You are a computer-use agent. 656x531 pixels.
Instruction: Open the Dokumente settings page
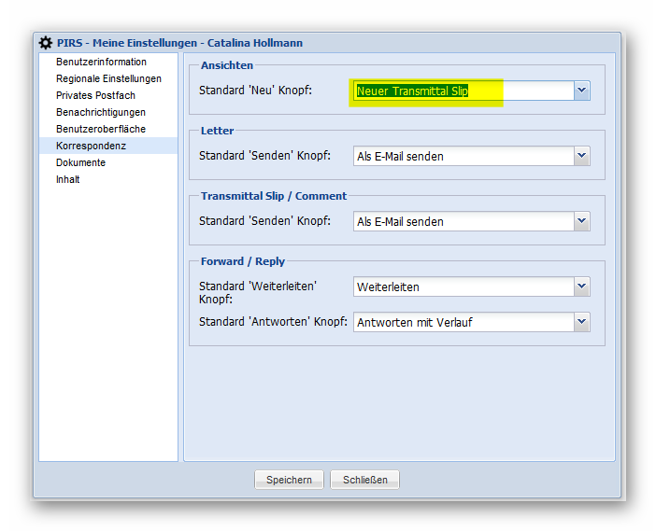tap(80, 162)
